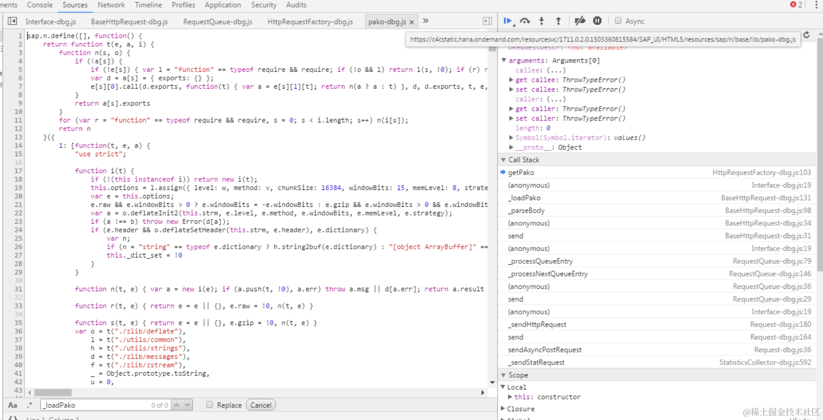Screen dimensions: 823x420
Task: Select _loadPako call stack frame
Action: point(657,198)
